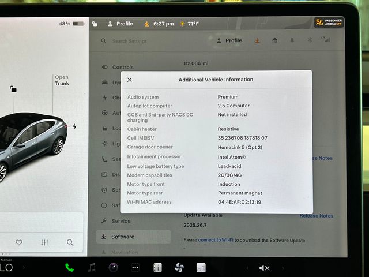Viewport: 369px width, 277px height.
Task: Open Lights menu via bulb icon
Action: coord(105,143)
